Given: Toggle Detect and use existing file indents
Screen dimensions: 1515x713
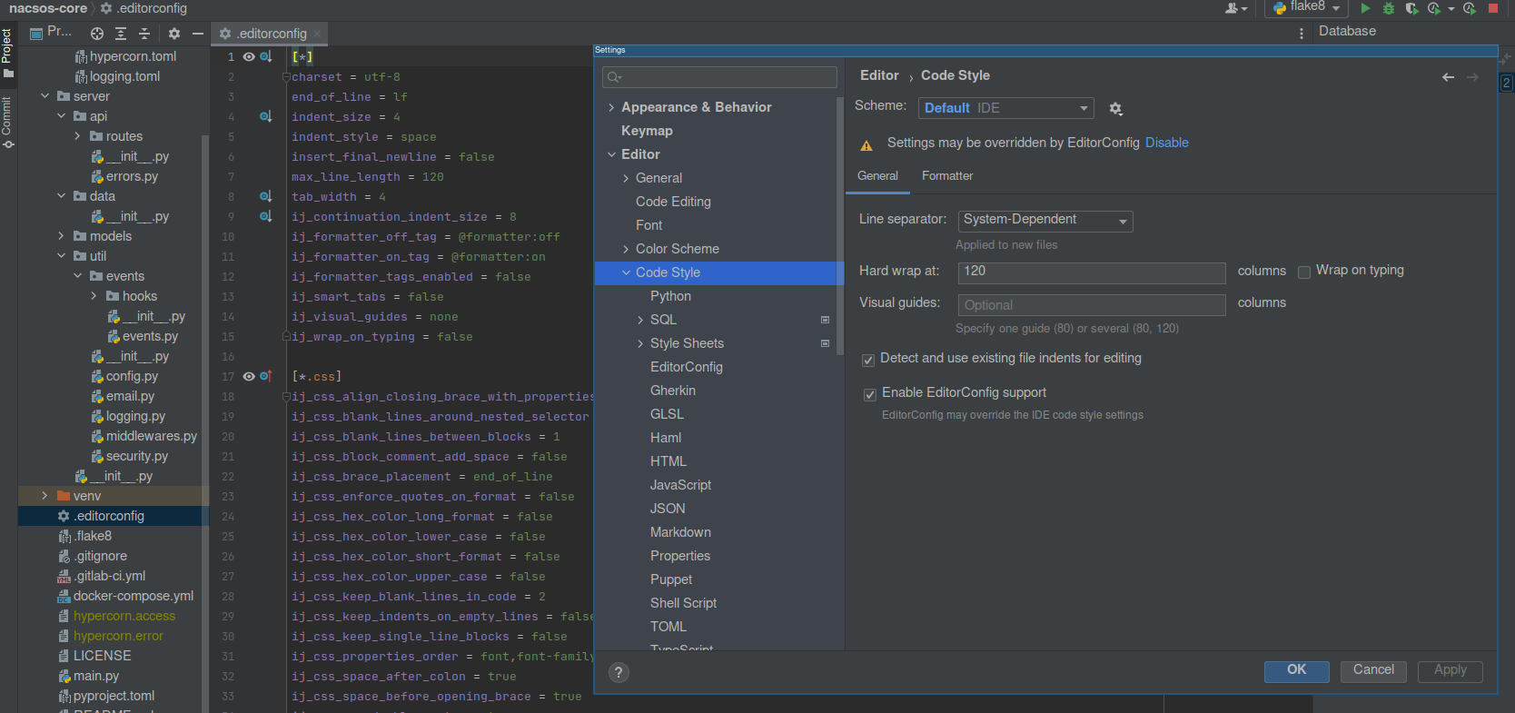Looking at the screenshot, I should [868, 360].
